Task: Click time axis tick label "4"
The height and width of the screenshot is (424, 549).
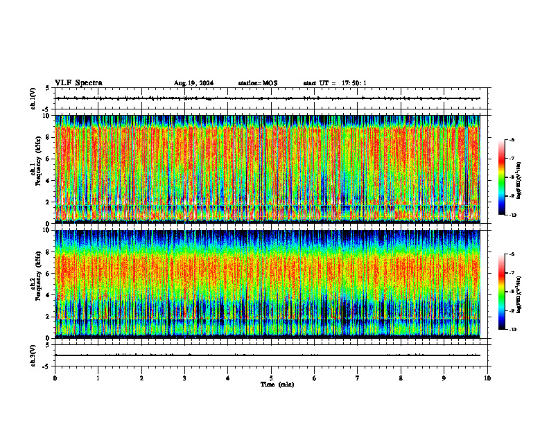Action: point(228,378)
